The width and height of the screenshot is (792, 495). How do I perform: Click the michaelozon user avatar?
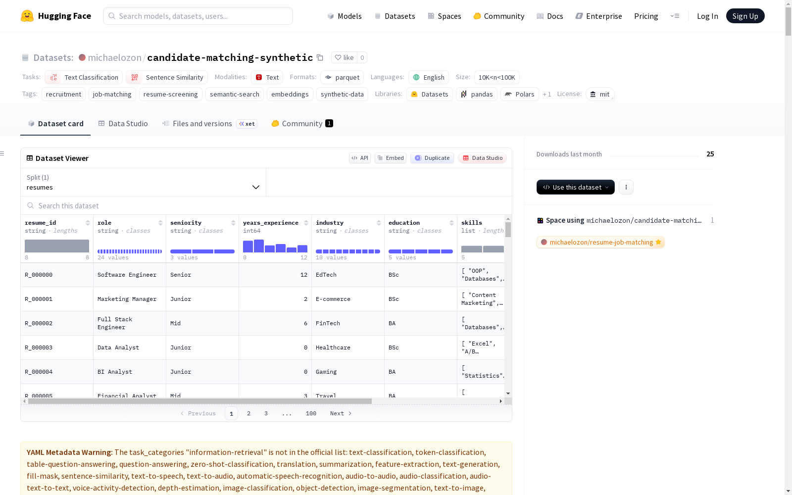(x=82, y=57)
